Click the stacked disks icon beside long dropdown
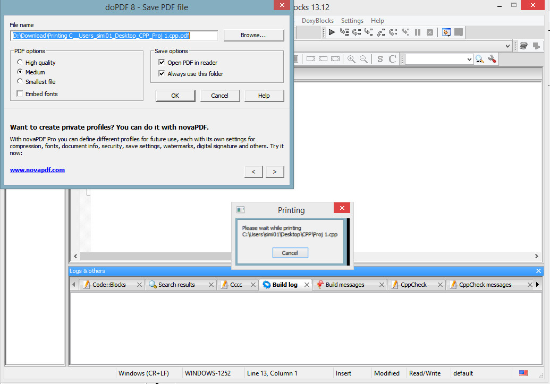The height and width of the screenshot is (384, 550). tap(523, 46)
